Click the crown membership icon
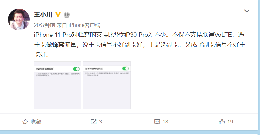 click(66, 15)
